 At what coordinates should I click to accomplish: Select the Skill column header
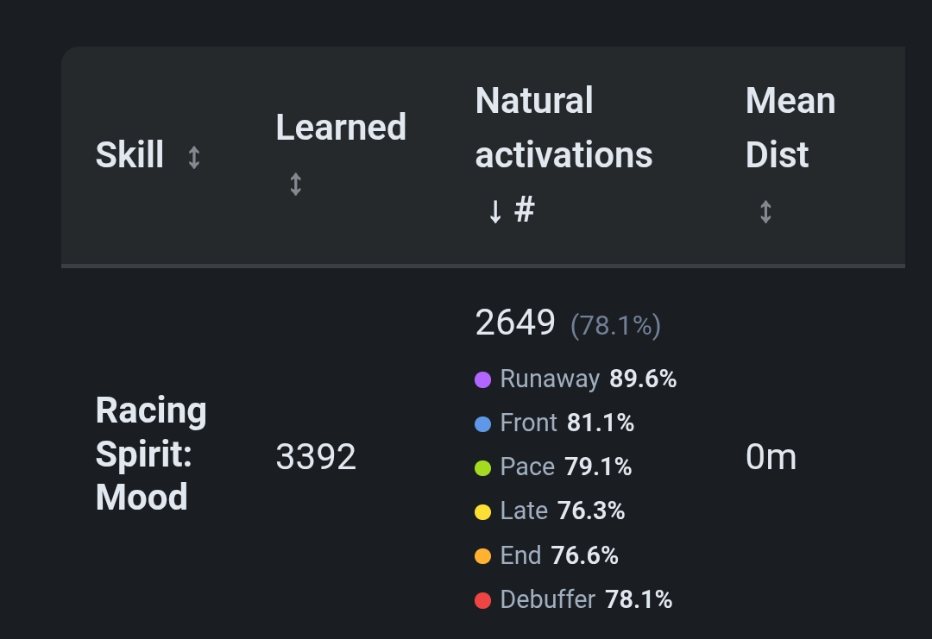[129, 155]
